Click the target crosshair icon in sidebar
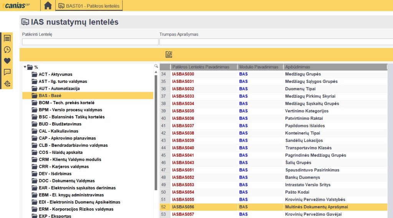The image size is (393, 218). coord(7,83)
